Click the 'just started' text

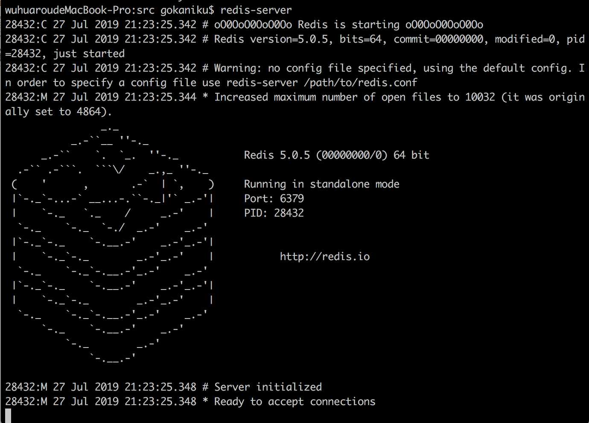88,53
